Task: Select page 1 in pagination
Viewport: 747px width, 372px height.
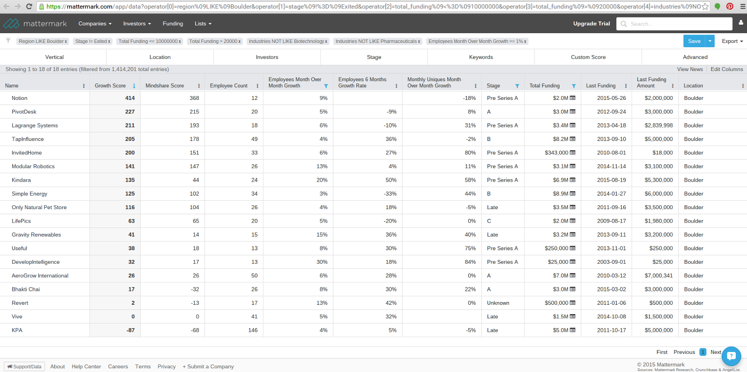Action: [x=703, y=352]
